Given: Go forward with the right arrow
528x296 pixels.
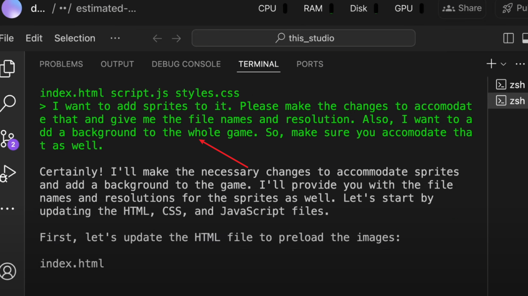Looking at the screenshot, I should click(x=176, y=38).
